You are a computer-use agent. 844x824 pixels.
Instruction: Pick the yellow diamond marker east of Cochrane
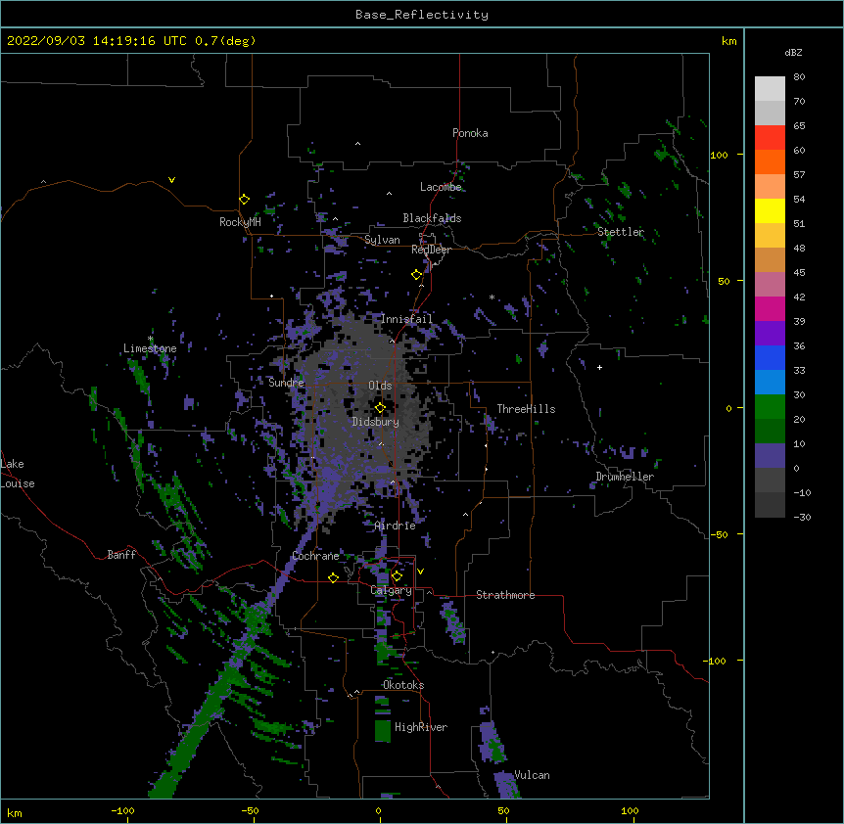pos(333,577)
